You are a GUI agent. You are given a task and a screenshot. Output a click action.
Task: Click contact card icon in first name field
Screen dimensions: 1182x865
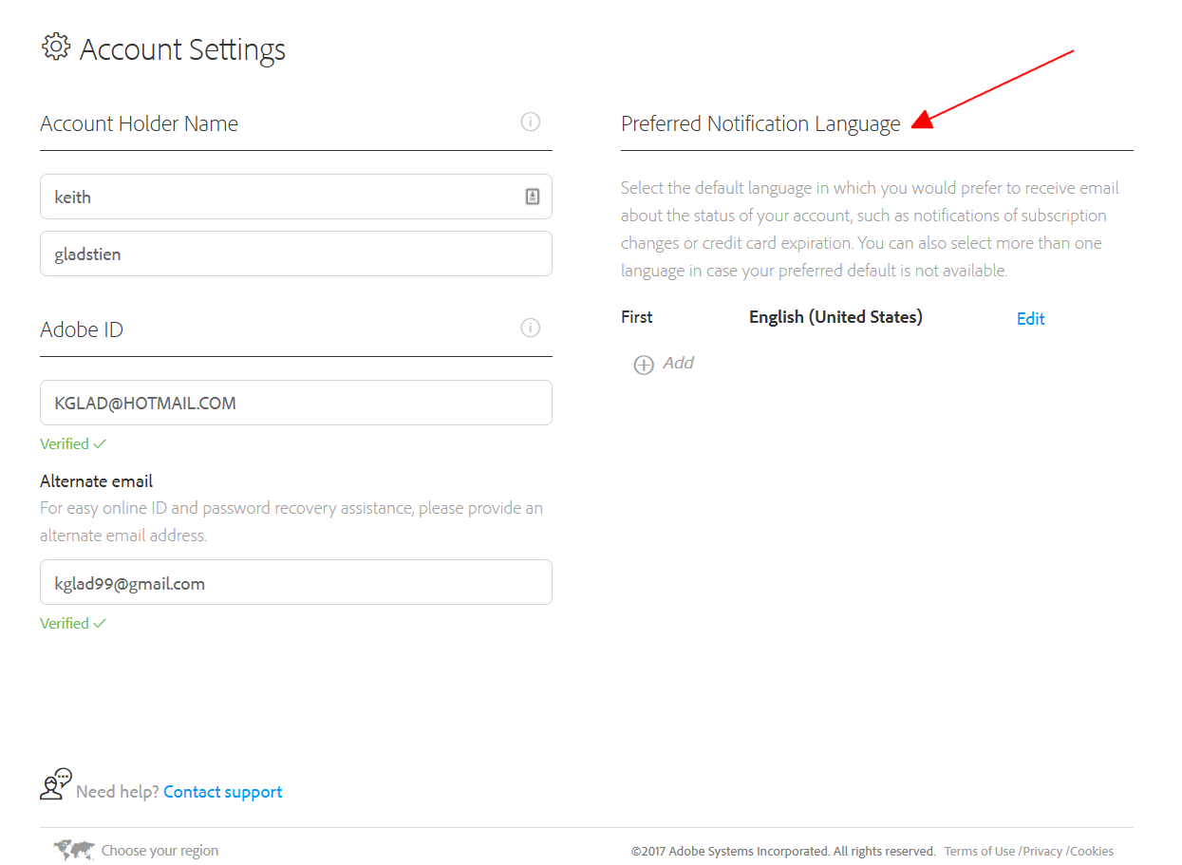coord(533,197)
